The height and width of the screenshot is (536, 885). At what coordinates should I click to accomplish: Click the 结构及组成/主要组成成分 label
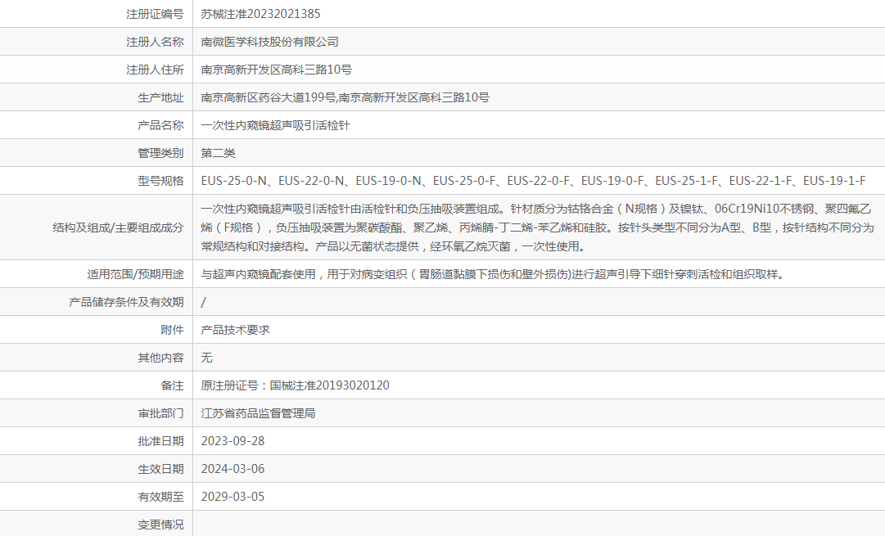[118, 227]
